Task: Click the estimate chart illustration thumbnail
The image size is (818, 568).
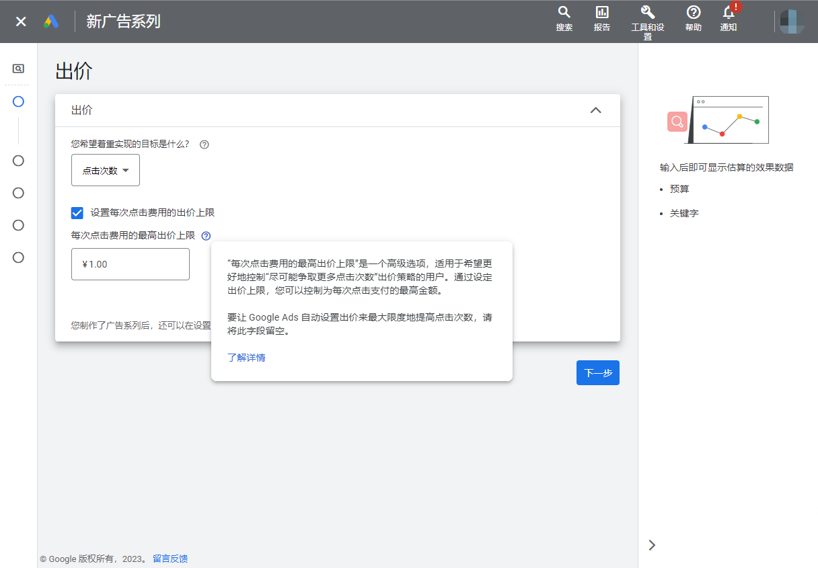Action: point(718,120)
